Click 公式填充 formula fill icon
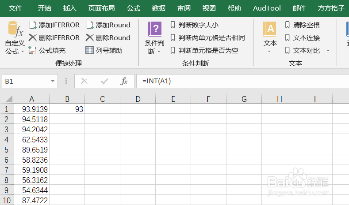 [x=32, y=50]
